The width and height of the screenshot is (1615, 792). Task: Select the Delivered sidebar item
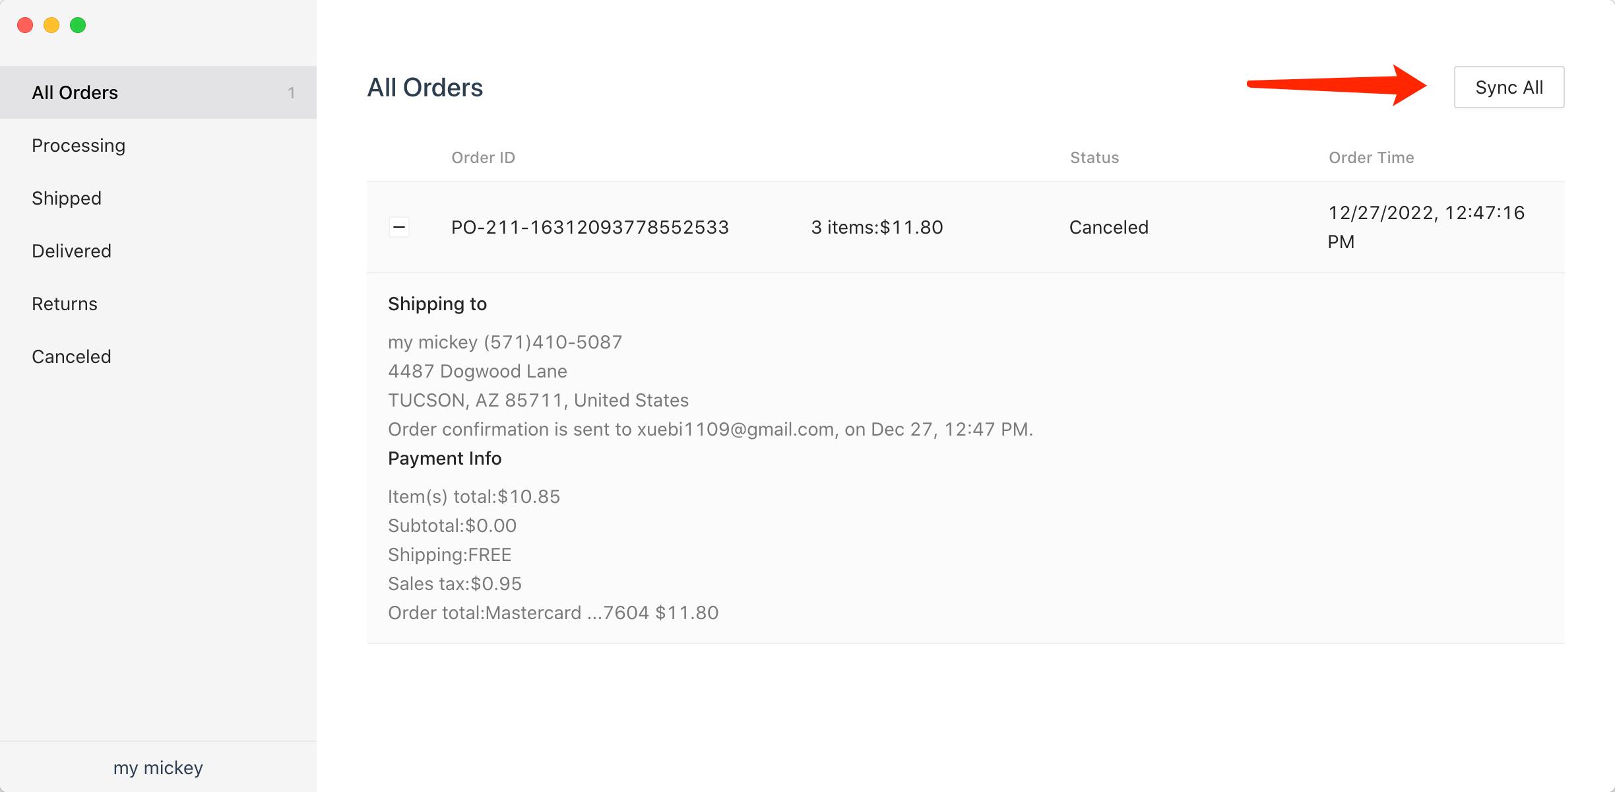click(71, 251)
